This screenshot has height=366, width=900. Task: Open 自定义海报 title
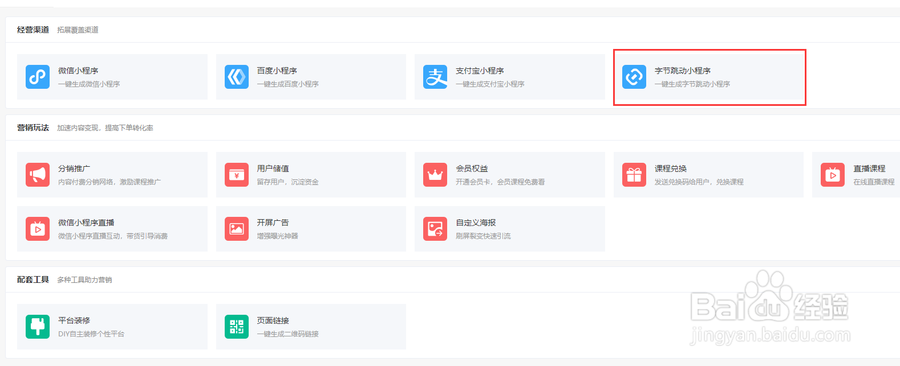click(476, 223)
